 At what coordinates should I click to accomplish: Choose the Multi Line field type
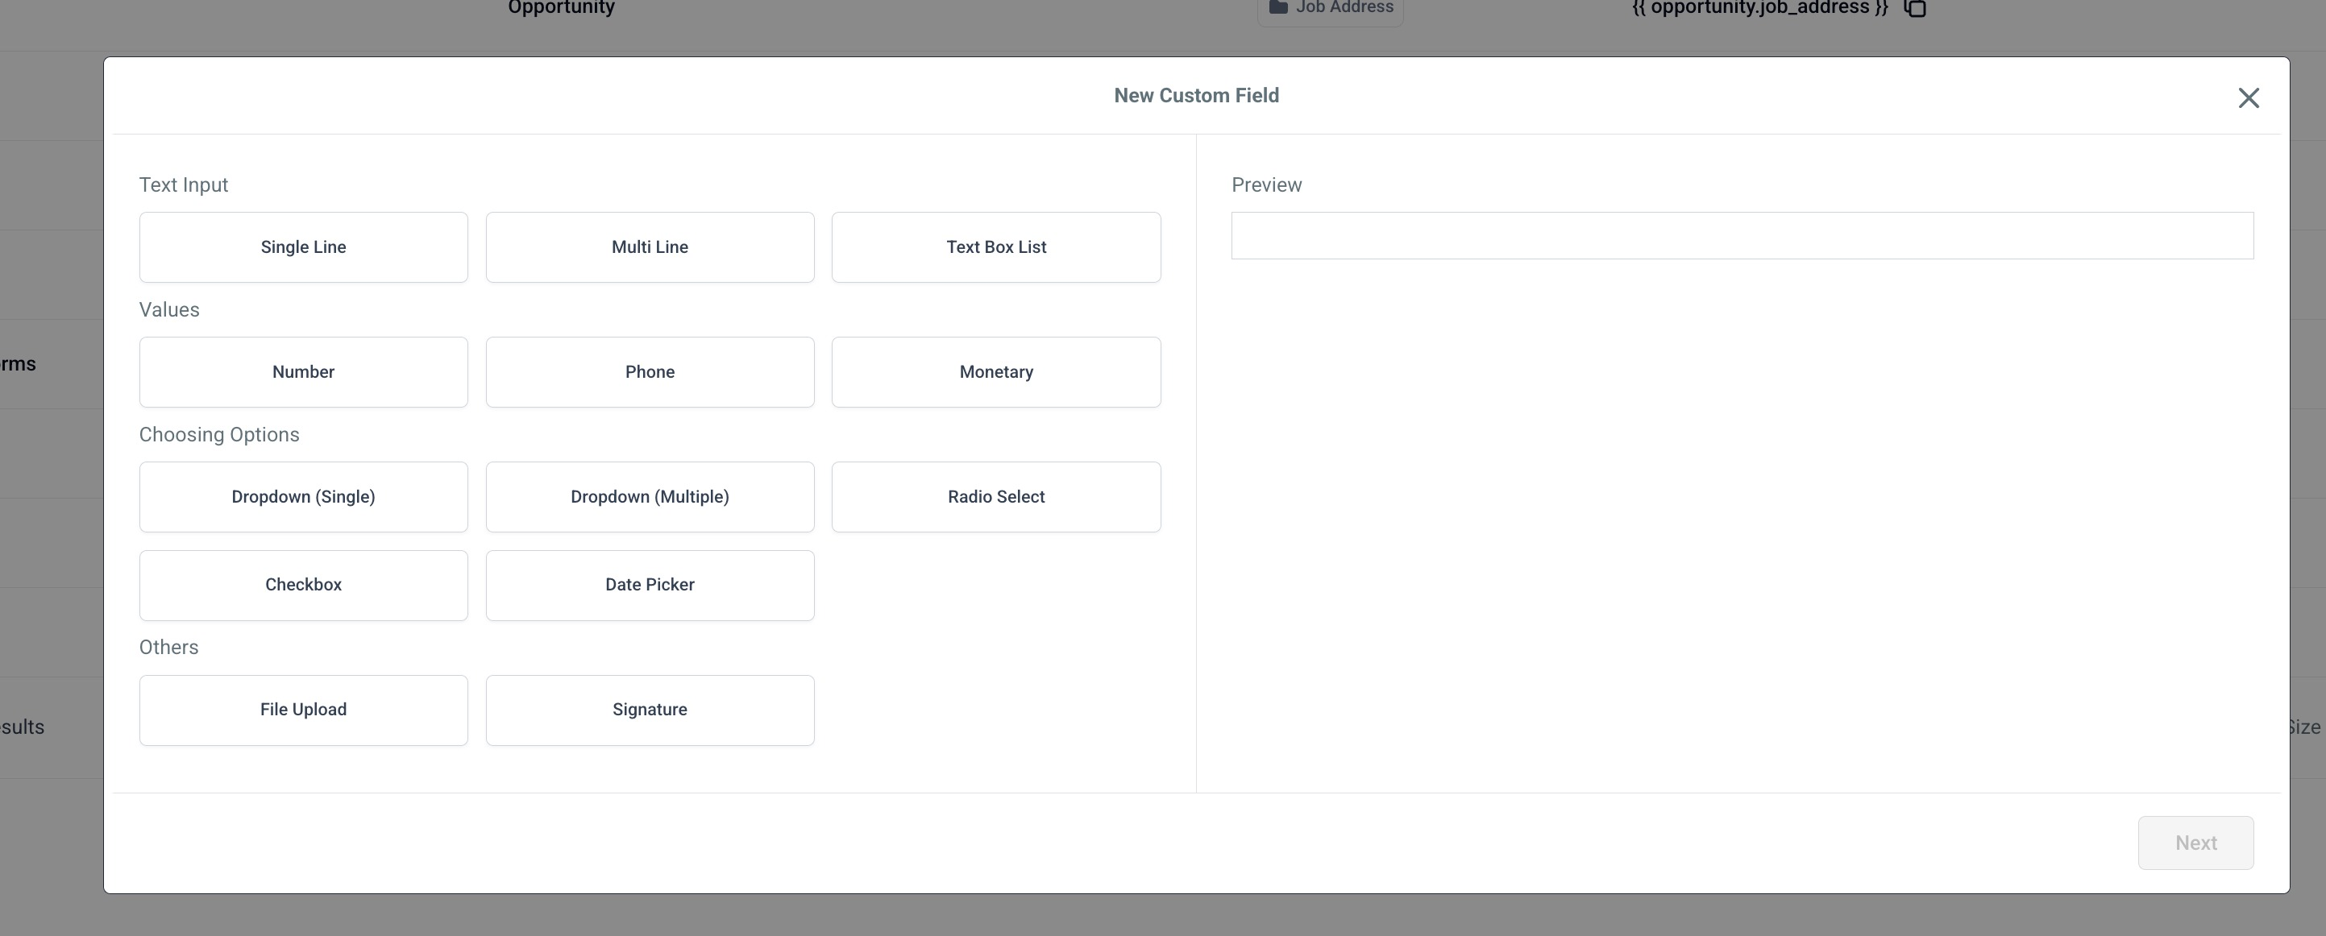coord(650,247)
